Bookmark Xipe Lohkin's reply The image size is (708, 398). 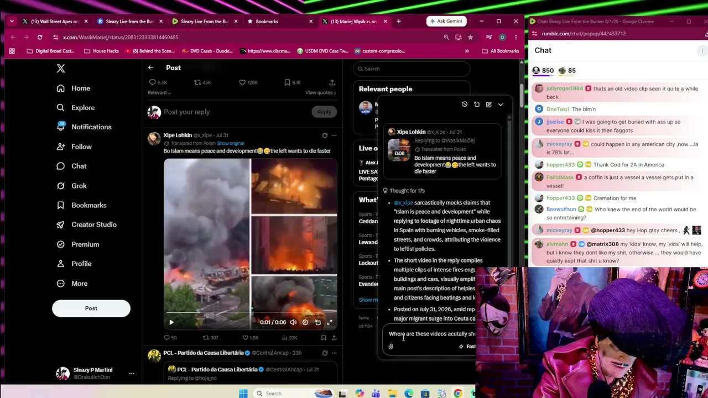324,338
